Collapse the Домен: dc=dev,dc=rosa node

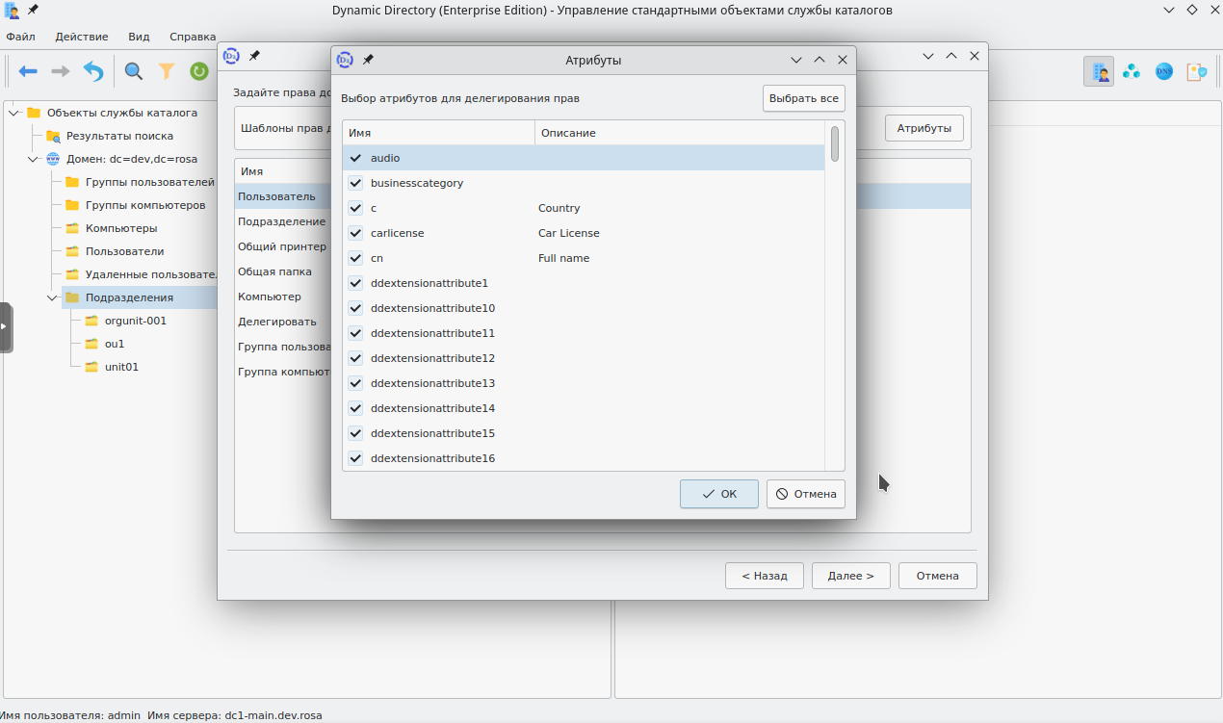tap(33, 159)
